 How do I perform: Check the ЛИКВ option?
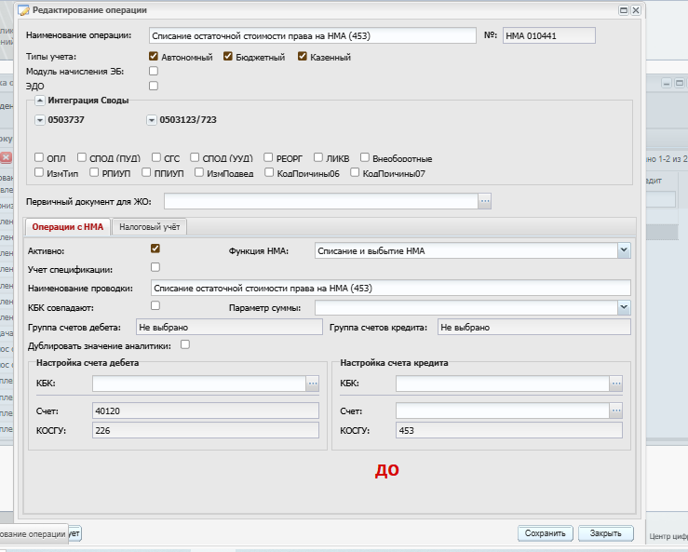tap(318, 157)
